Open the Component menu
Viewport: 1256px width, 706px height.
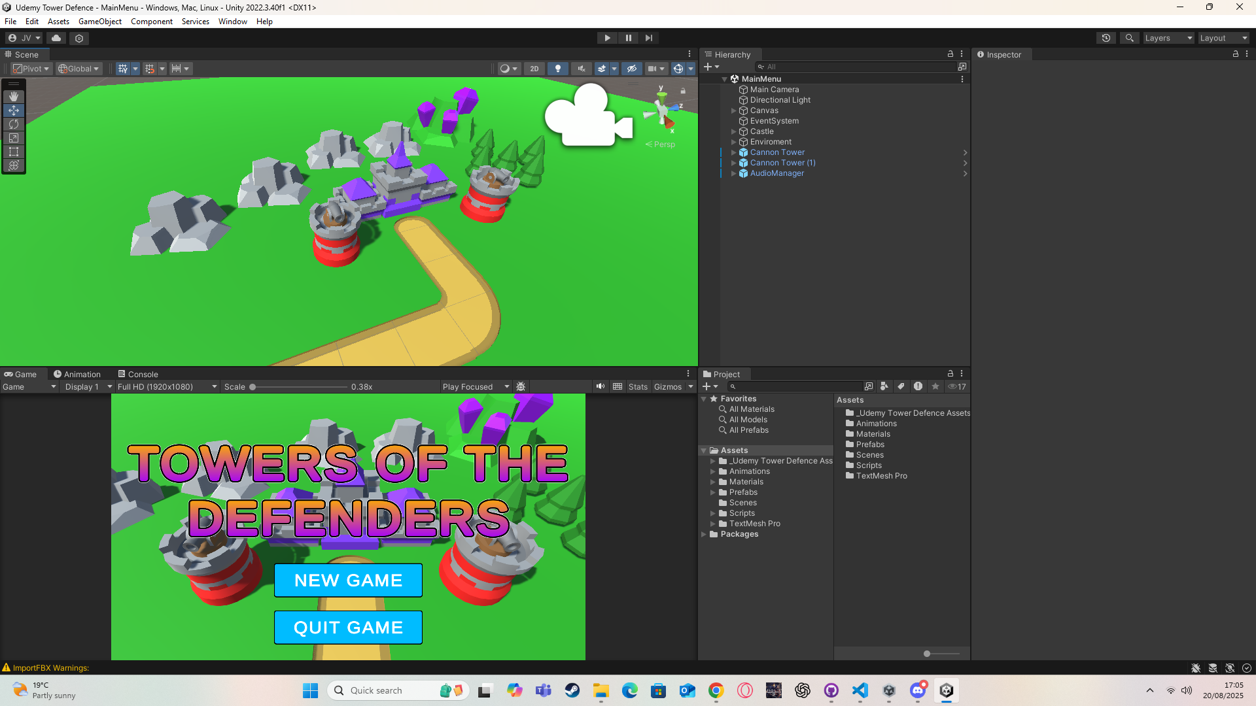[x=151, y=22]
